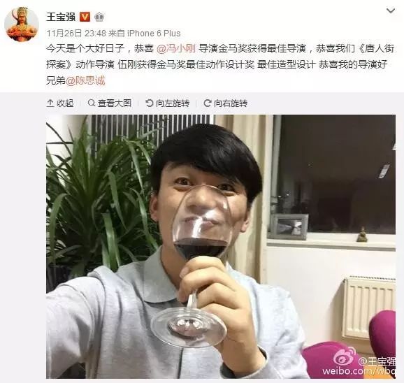Open the post options chevron menu
The width and height of the screenshot is (404, 383).
pyautogui.click(x=391, y=10)
